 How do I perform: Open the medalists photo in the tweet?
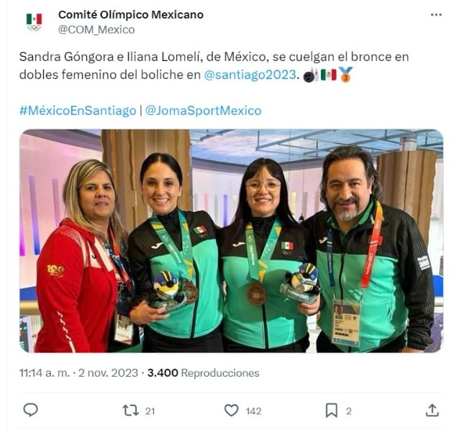(232, 241)
